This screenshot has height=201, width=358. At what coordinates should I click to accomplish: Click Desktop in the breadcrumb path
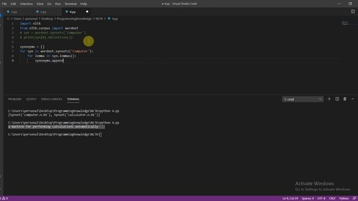coord(47,18)
